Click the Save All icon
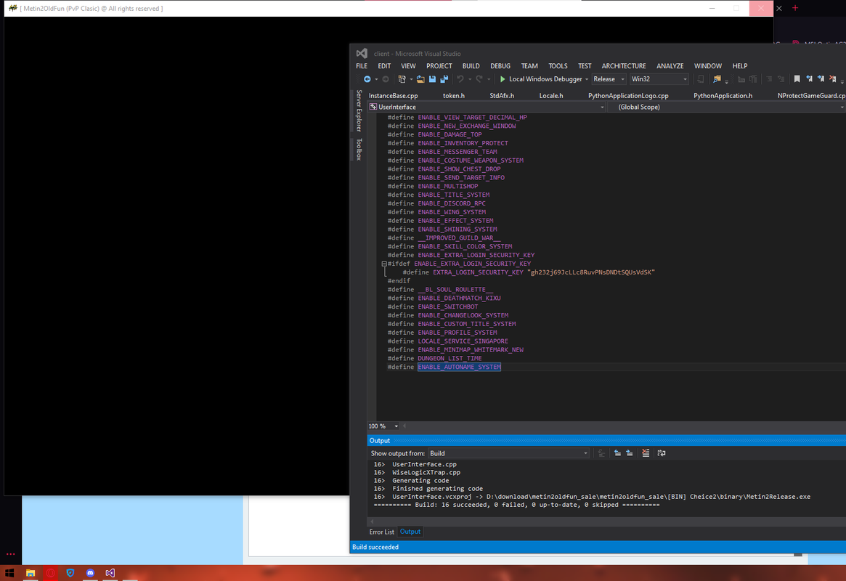 point(444,79)
